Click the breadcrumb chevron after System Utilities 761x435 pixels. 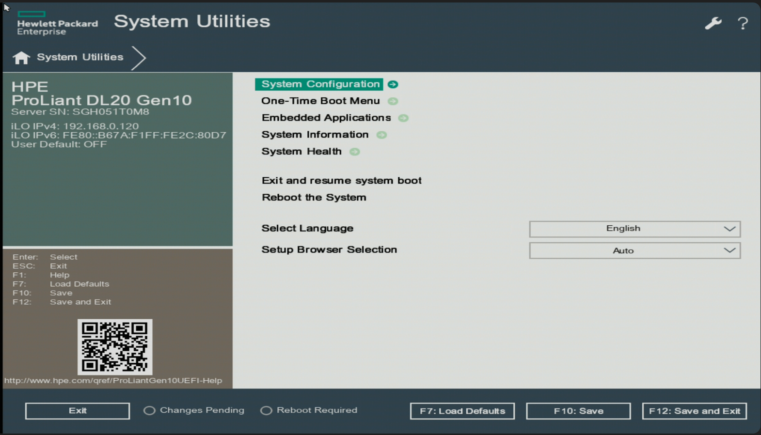139,58
